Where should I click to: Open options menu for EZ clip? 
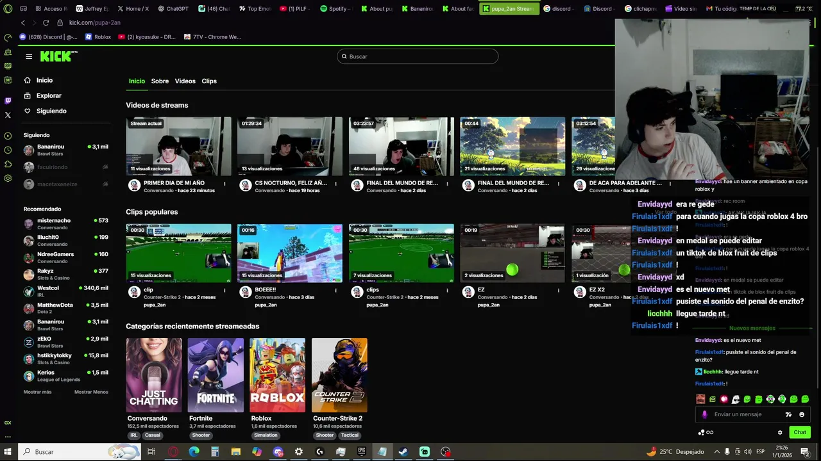[x=558, y=290]
